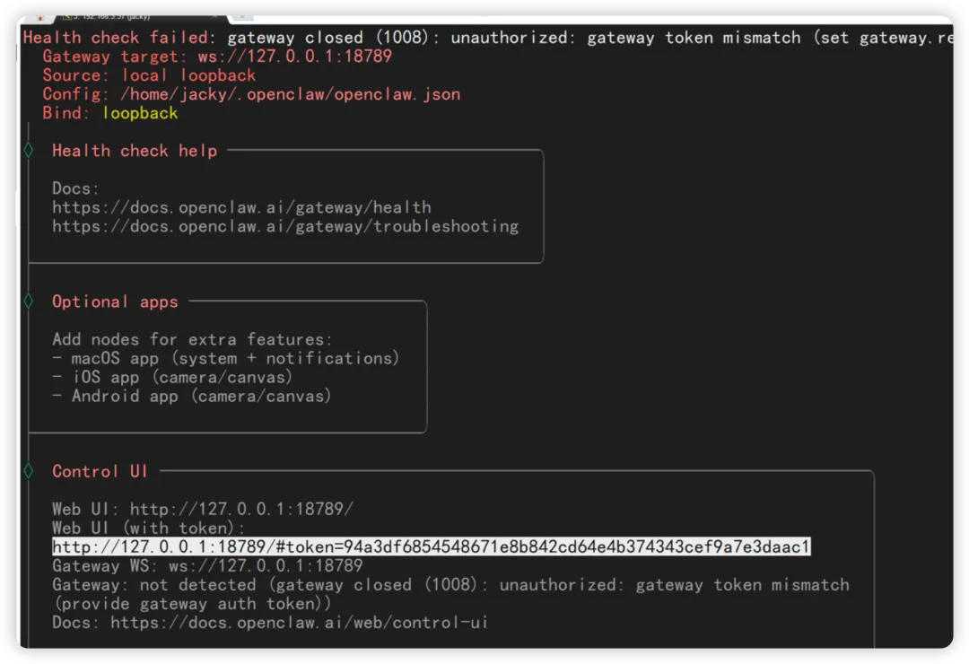Select the 'Add nodes for extra features:' line
Image resolution: width=969 pixels, height=664 pixels.
192,339
